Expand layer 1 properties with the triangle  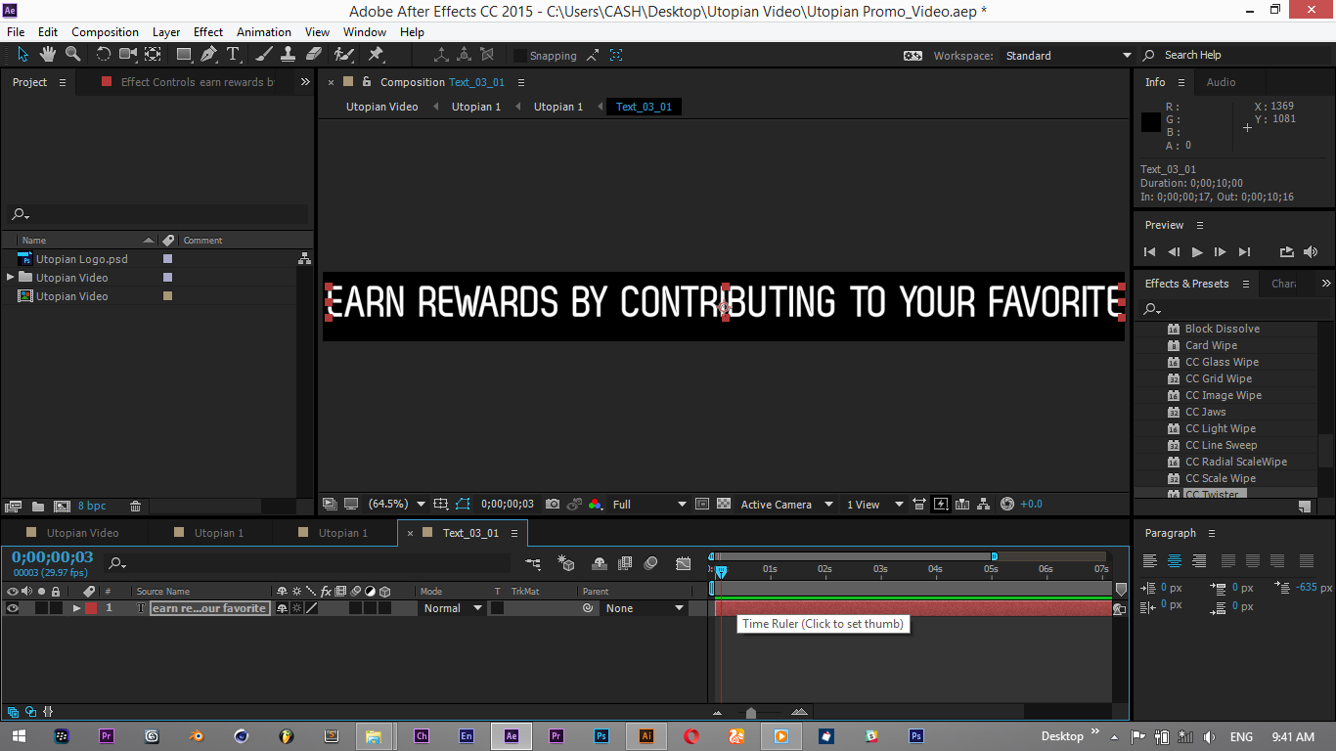pos(76,608)
